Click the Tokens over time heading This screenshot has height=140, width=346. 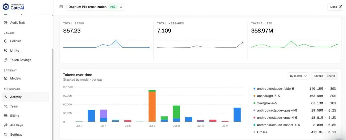tap(78, 75)
